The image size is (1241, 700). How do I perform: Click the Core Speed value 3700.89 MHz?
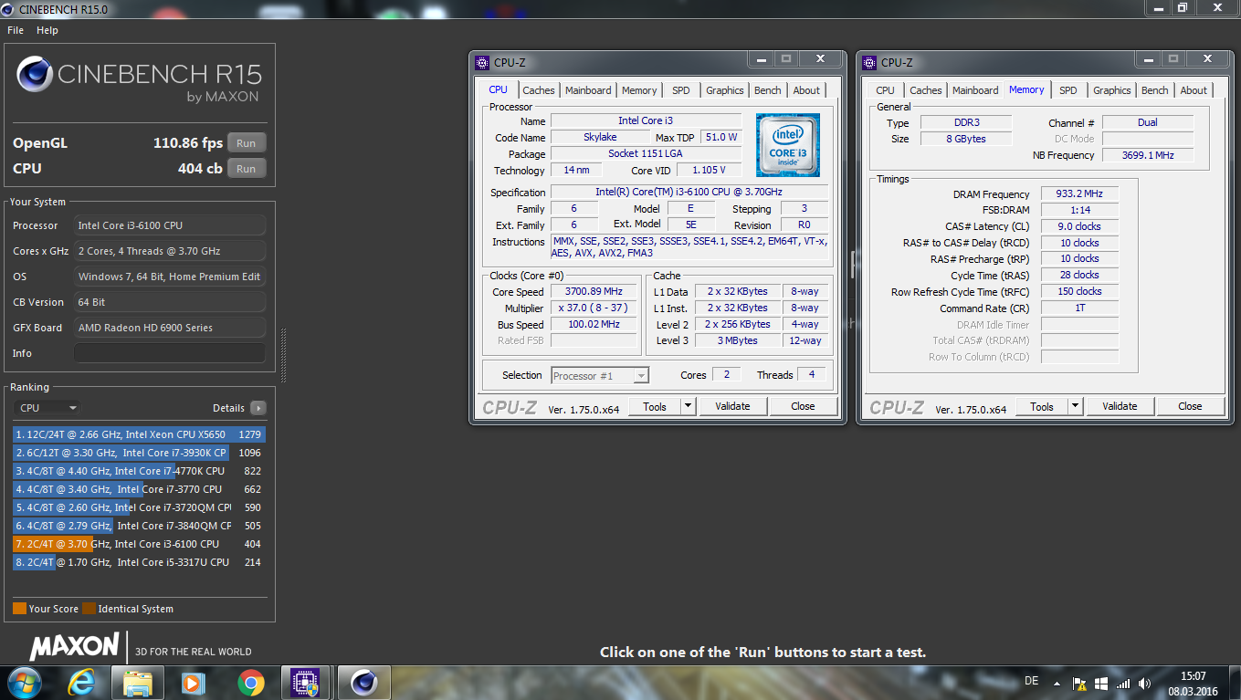(x=594, y=292)
